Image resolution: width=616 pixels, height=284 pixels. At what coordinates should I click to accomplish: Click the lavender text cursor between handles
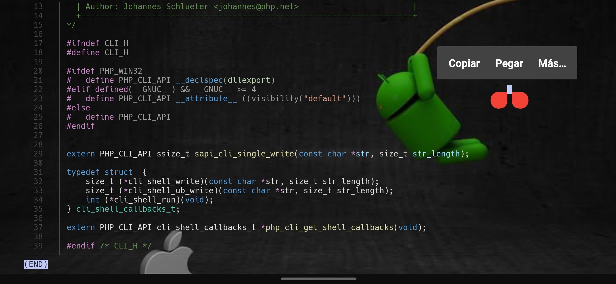point(510,89)
